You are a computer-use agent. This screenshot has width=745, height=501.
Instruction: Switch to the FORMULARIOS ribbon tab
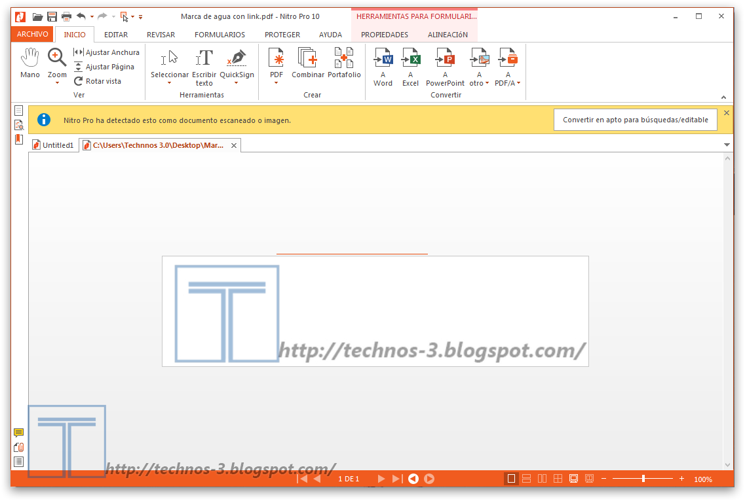pos(220,35)
